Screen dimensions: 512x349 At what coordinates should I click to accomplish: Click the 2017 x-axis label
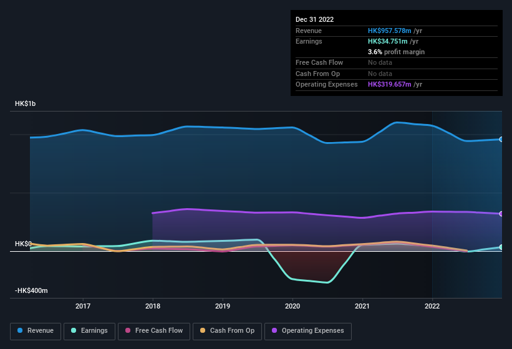click(x=83, y=306)
